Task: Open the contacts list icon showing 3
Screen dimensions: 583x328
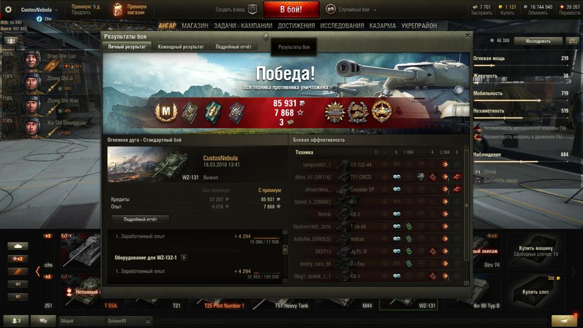Action: 16,321
